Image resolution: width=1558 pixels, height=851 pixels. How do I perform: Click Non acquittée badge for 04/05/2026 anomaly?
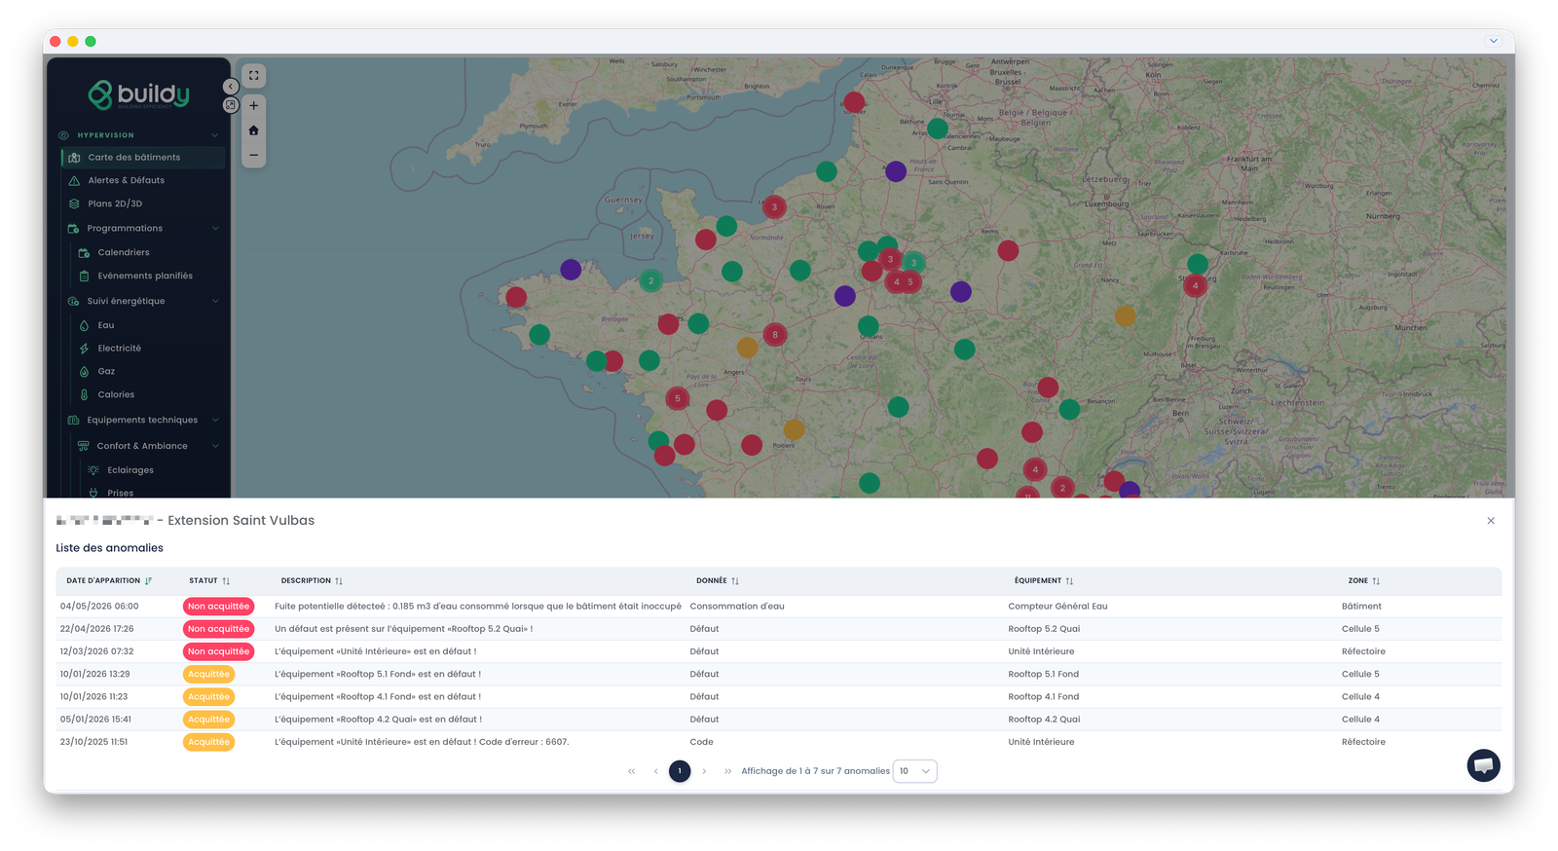click(218, 607)
